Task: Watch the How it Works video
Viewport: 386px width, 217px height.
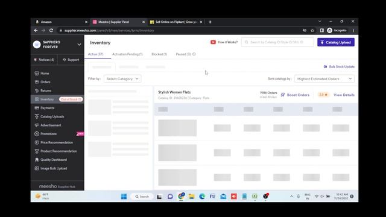Action: 224,42
